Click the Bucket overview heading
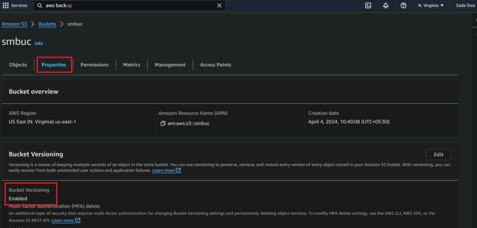Screen dimensions: 477x228 coord(33,91)
